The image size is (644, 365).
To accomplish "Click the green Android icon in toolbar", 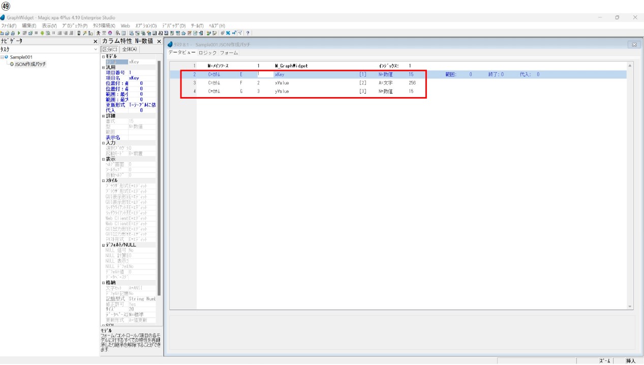I will [42, 33].
